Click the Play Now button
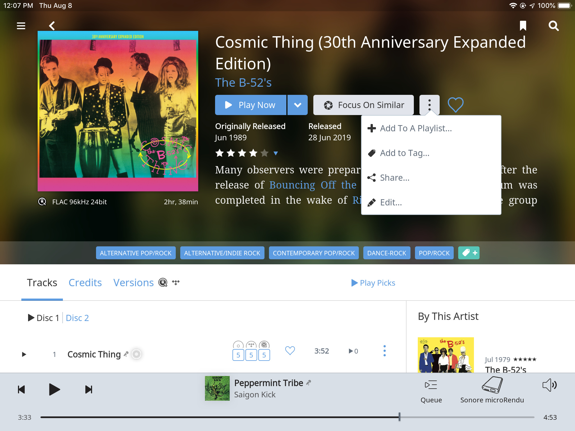Viewport: 575px width, 431px height. (250, 105)
